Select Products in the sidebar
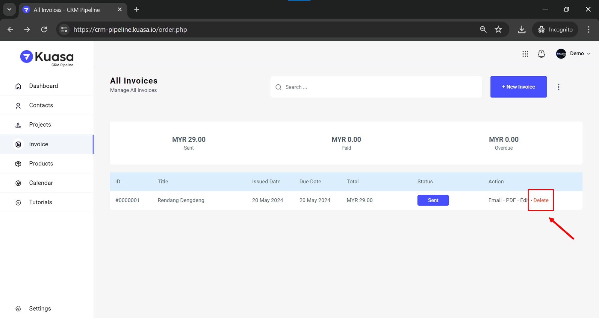 tap(41, 164)
